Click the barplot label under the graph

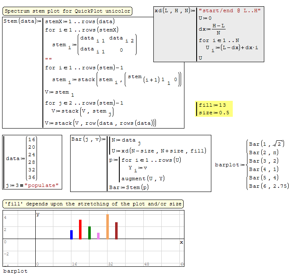tap(15, 271)
